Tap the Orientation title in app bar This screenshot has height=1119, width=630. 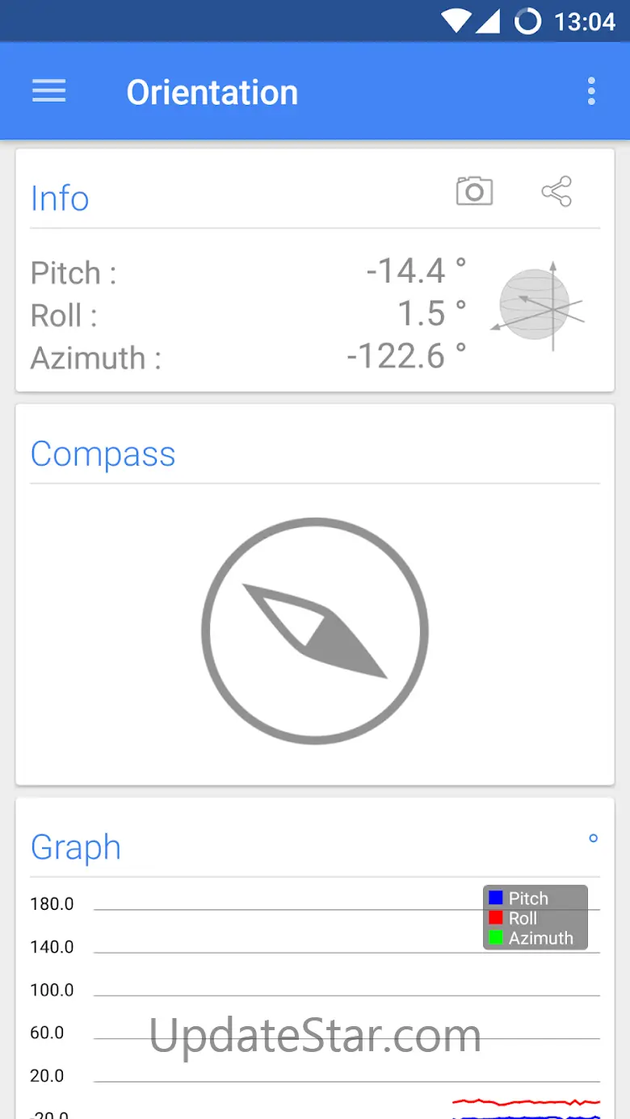coord(212,92)
